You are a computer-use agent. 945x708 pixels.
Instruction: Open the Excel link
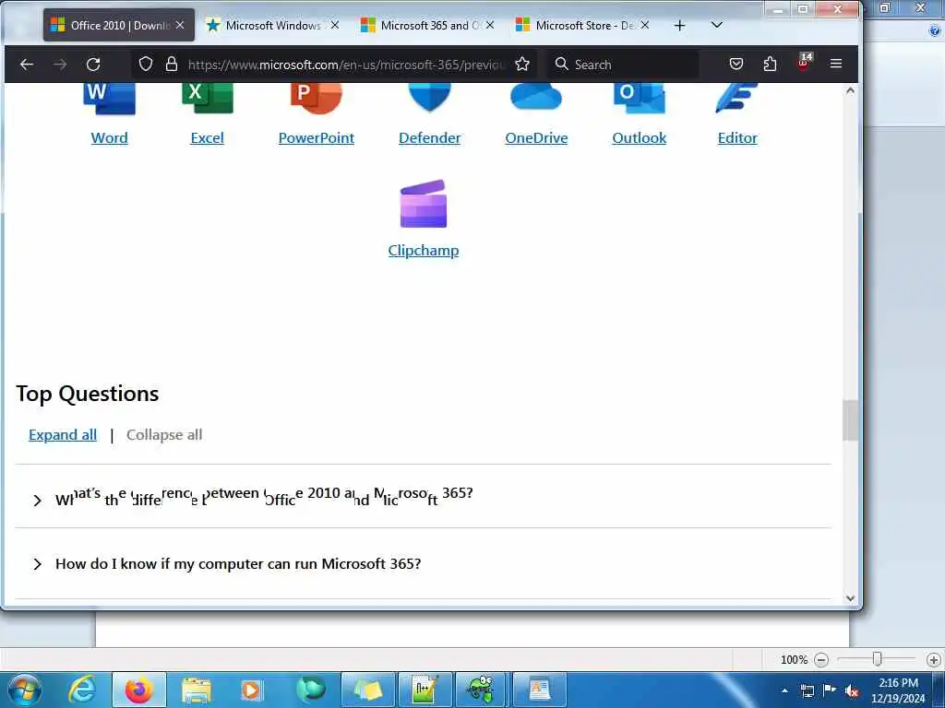208,138
